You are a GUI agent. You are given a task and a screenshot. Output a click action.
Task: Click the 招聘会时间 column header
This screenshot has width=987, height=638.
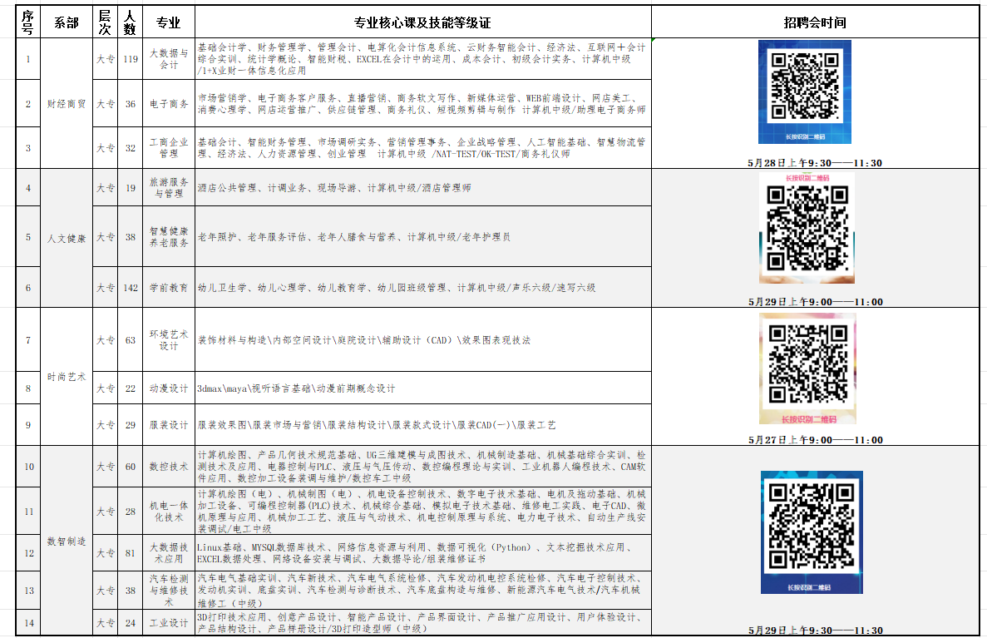pos(814,22)
